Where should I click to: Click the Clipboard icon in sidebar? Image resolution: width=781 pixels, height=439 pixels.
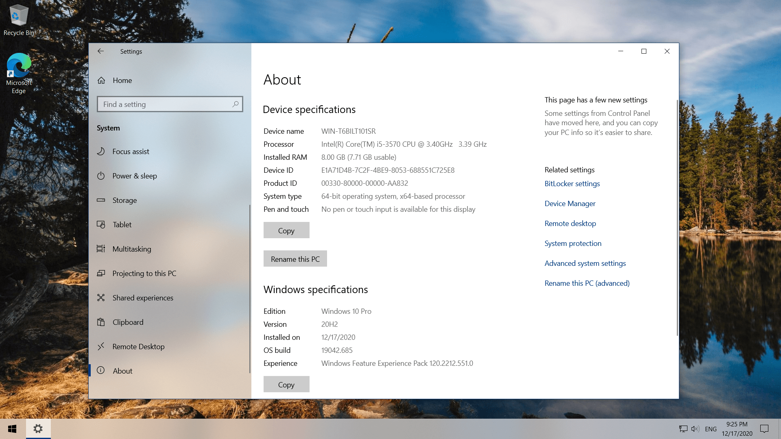click(x=101, y=322)
